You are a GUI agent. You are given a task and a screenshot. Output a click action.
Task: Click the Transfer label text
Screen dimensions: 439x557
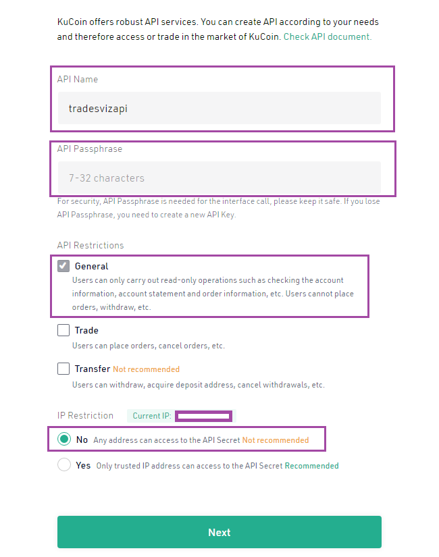[93, 369]
